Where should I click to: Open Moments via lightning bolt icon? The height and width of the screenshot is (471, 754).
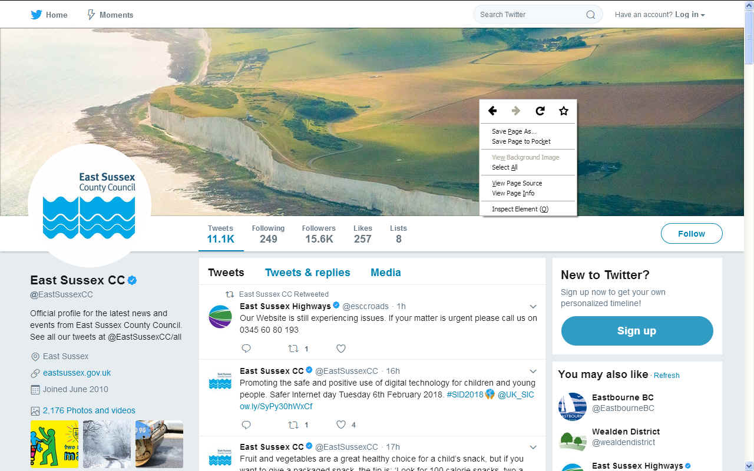[x=91, y=15]
